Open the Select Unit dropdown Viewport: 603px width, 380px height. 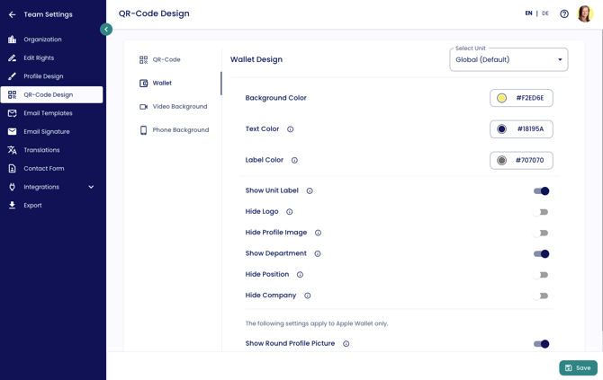(508, 60)
